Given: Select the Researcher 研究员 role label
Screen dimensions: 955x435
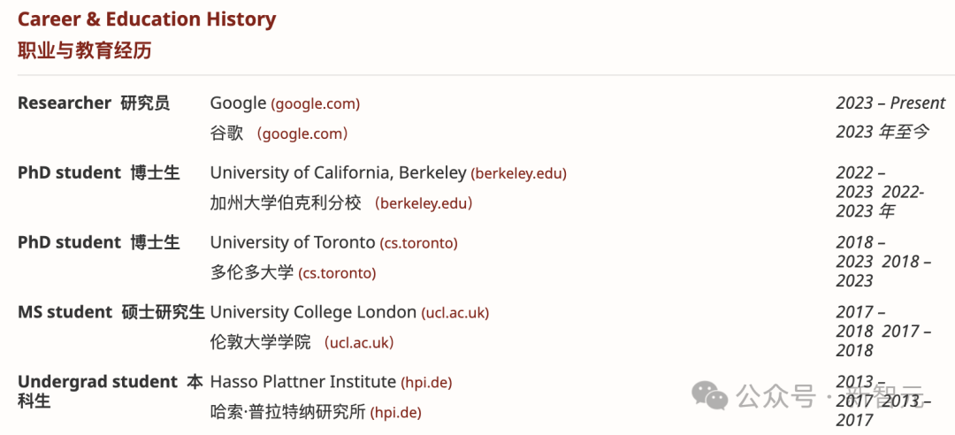Looking at the screenshot, I should [x=94, y=103].
